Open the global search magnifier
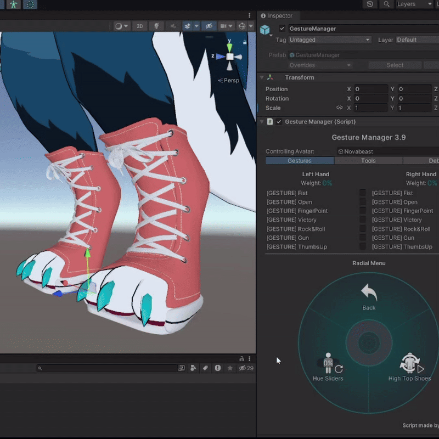This screenshot has height=439, width=439. click(386, 4)
